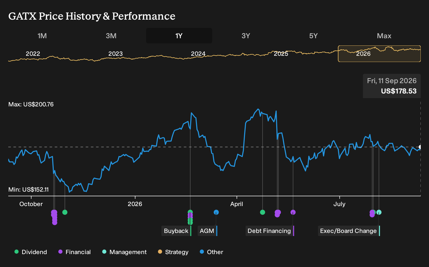Toggle the Strategy legend filter
The height and width of the screenshot is (267, 429).
(173, 252)
